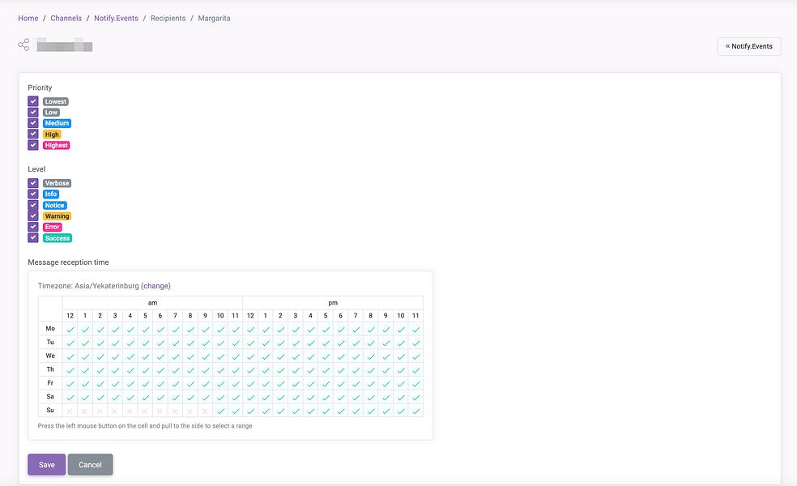Disable the Info level checkbox
797x486 pixels.
click(32, 194)
